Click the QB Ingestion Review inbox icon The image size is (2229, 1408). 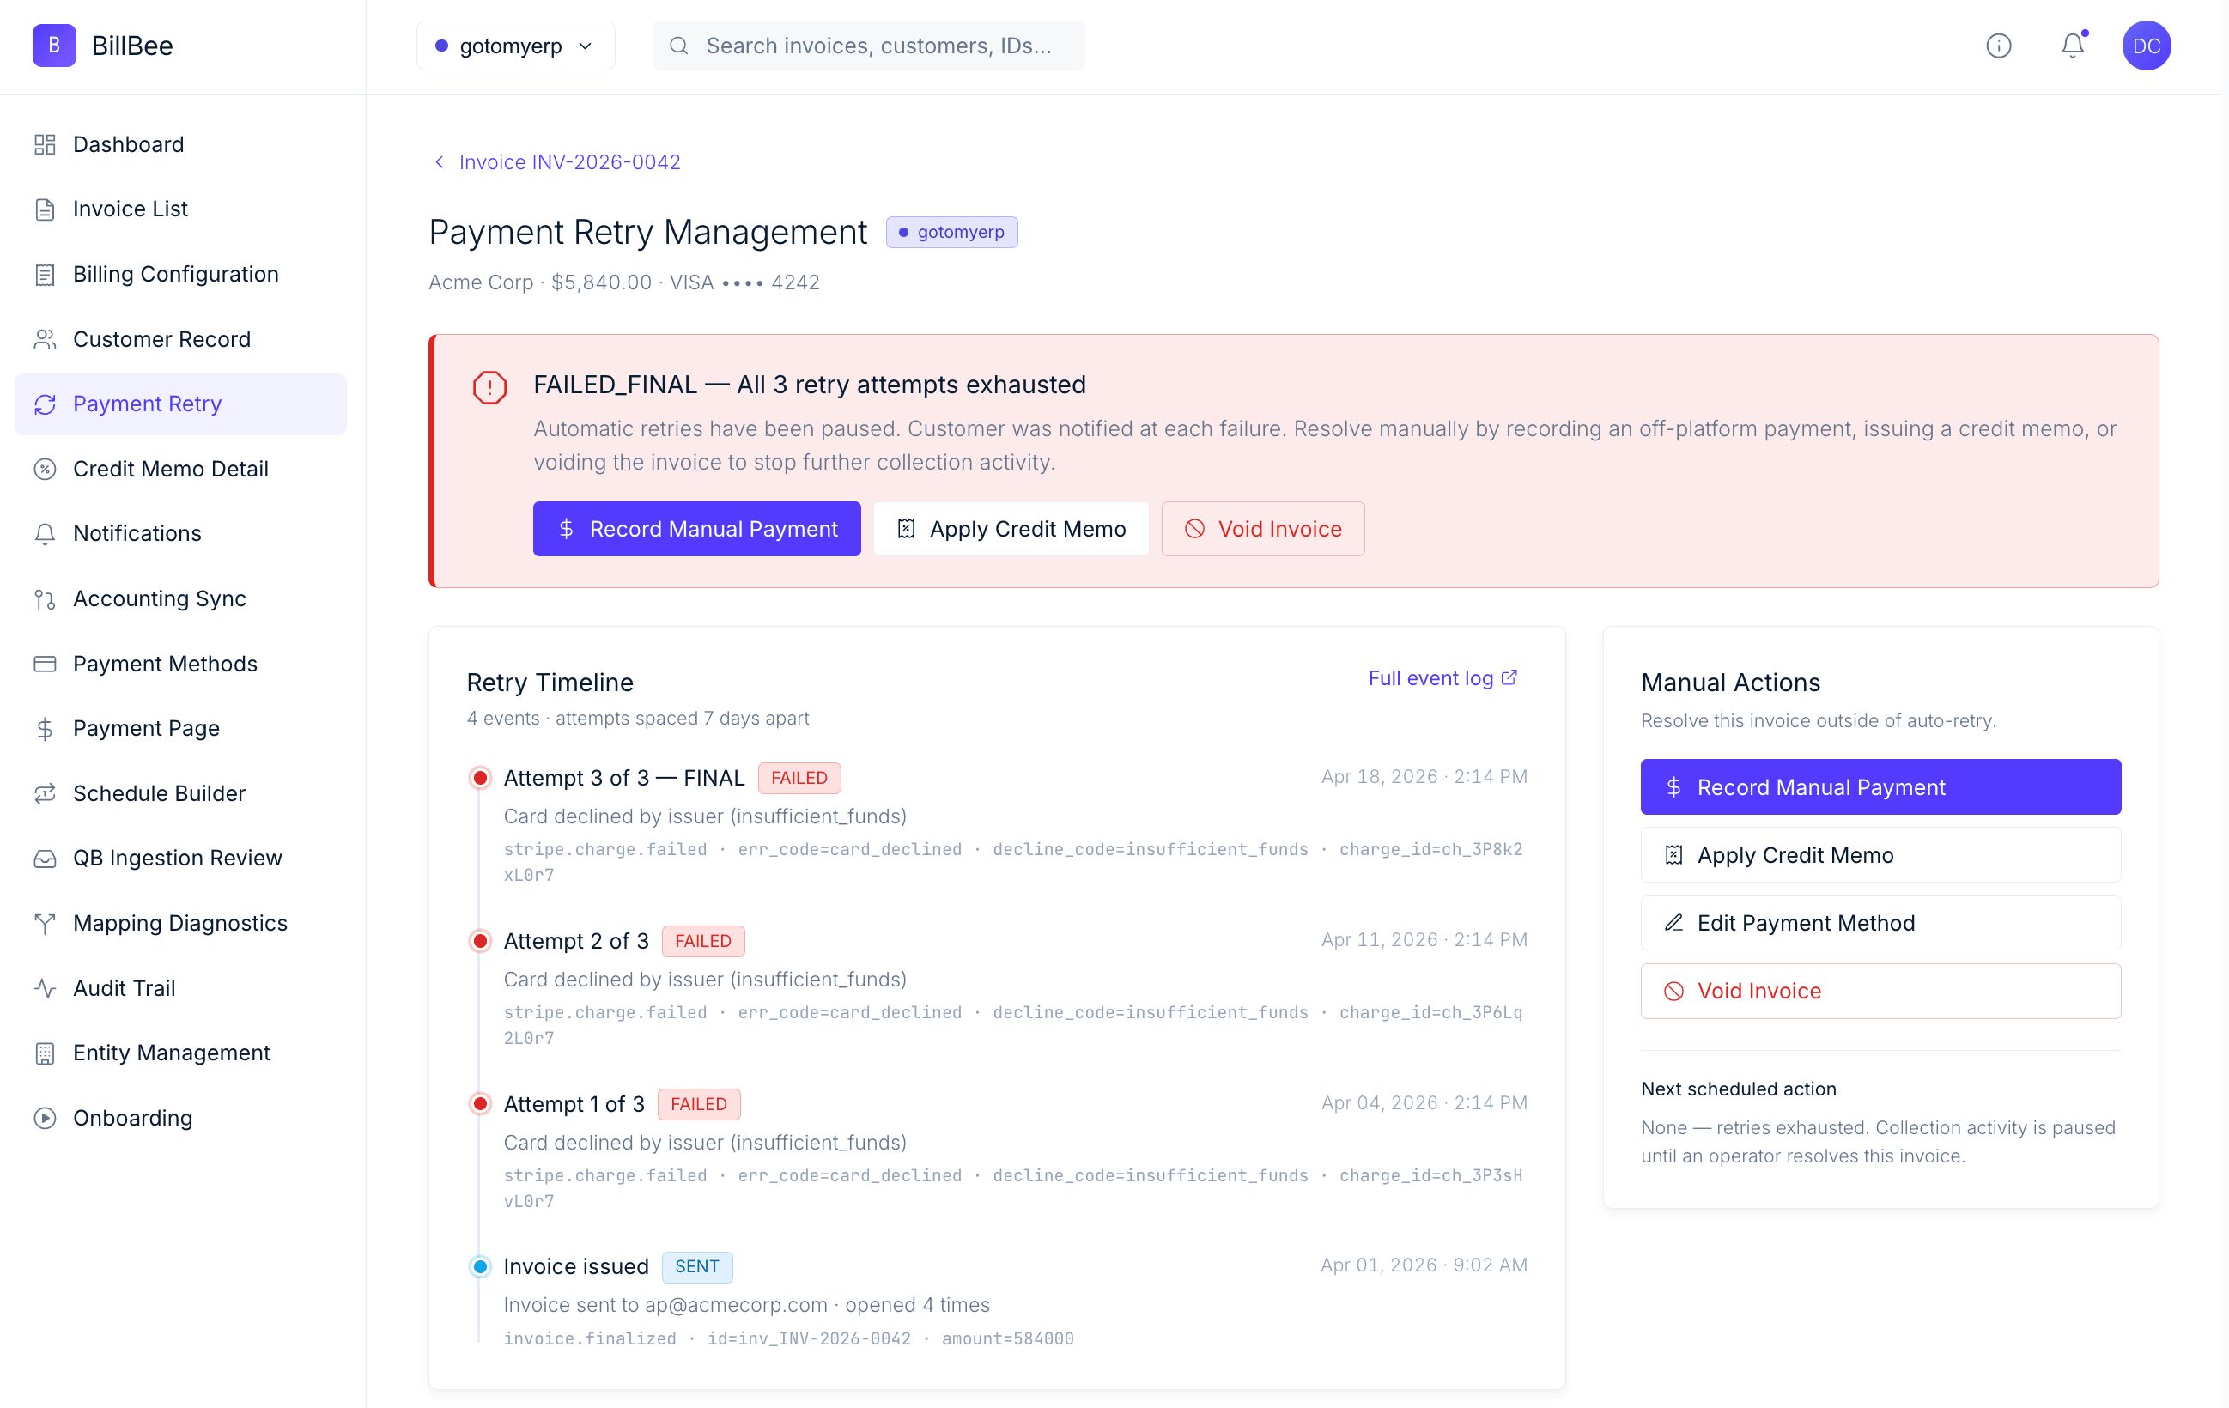click(45, 859)
